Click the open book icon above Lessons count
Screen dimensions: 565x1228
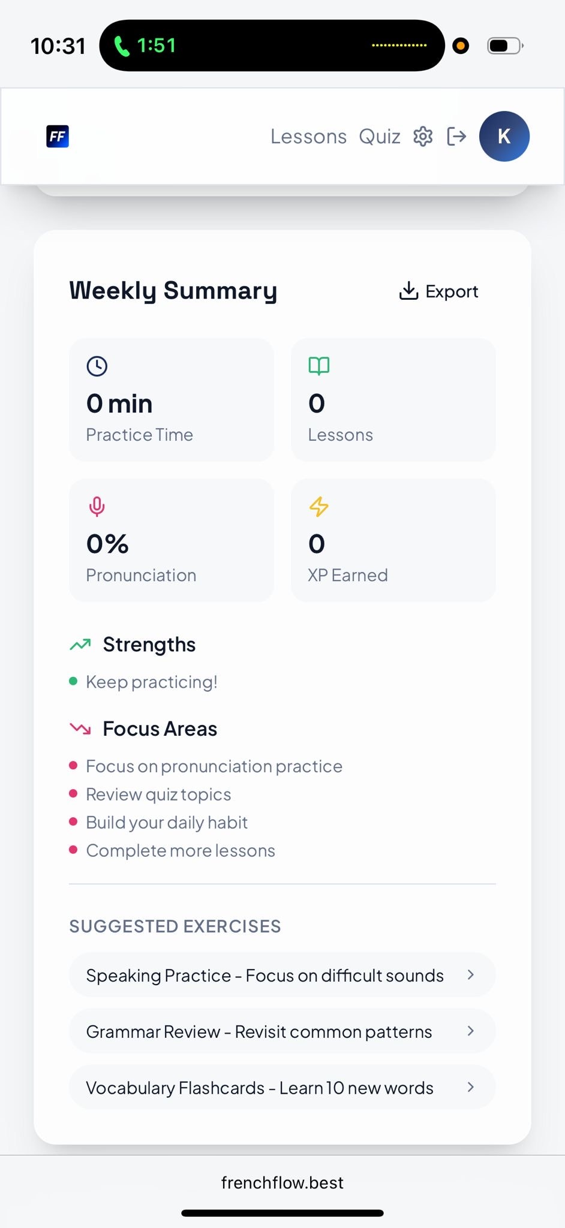coord(318,365)
